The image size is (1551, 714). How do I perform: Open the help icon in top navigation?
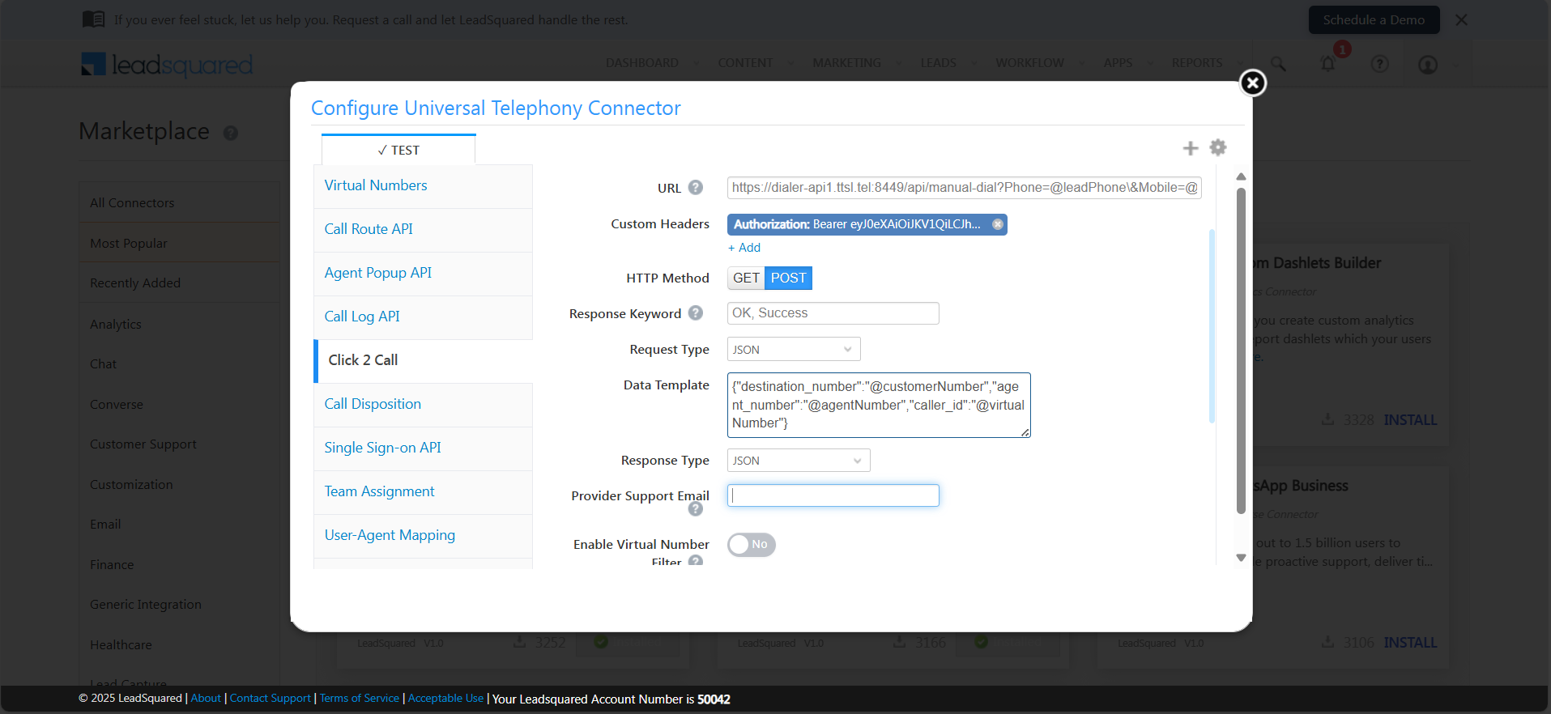[x=1379, y=64]
